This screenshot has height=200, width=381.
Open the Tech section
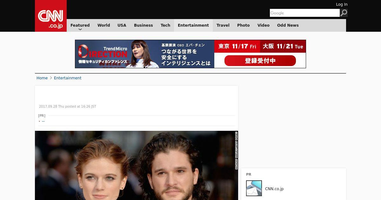pyautogui.click(x=165, y=25)
